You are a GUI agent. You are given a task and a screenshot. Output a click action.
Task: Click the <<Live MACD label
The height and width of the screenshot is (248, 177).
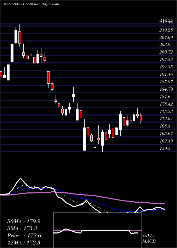[149, 239]
